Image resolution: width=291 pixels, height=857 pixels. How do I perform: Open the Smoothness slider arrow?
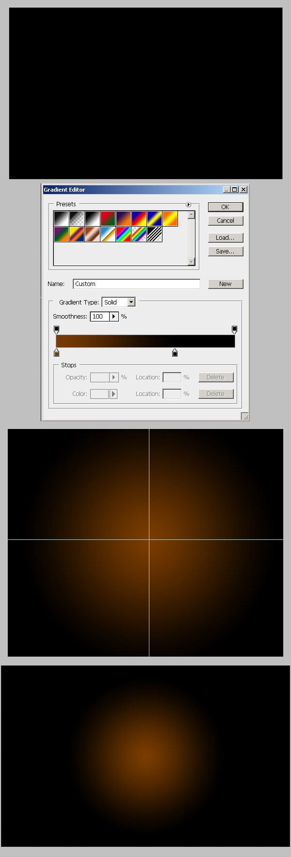[114, 316]
